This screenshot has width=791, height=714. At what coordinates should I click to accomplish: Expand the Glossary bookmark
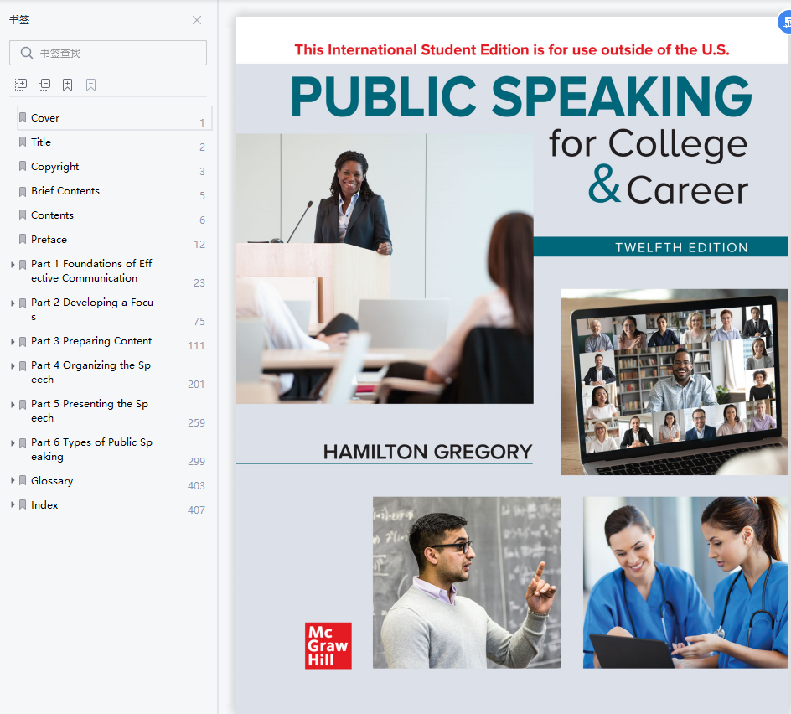coord(13,480)
